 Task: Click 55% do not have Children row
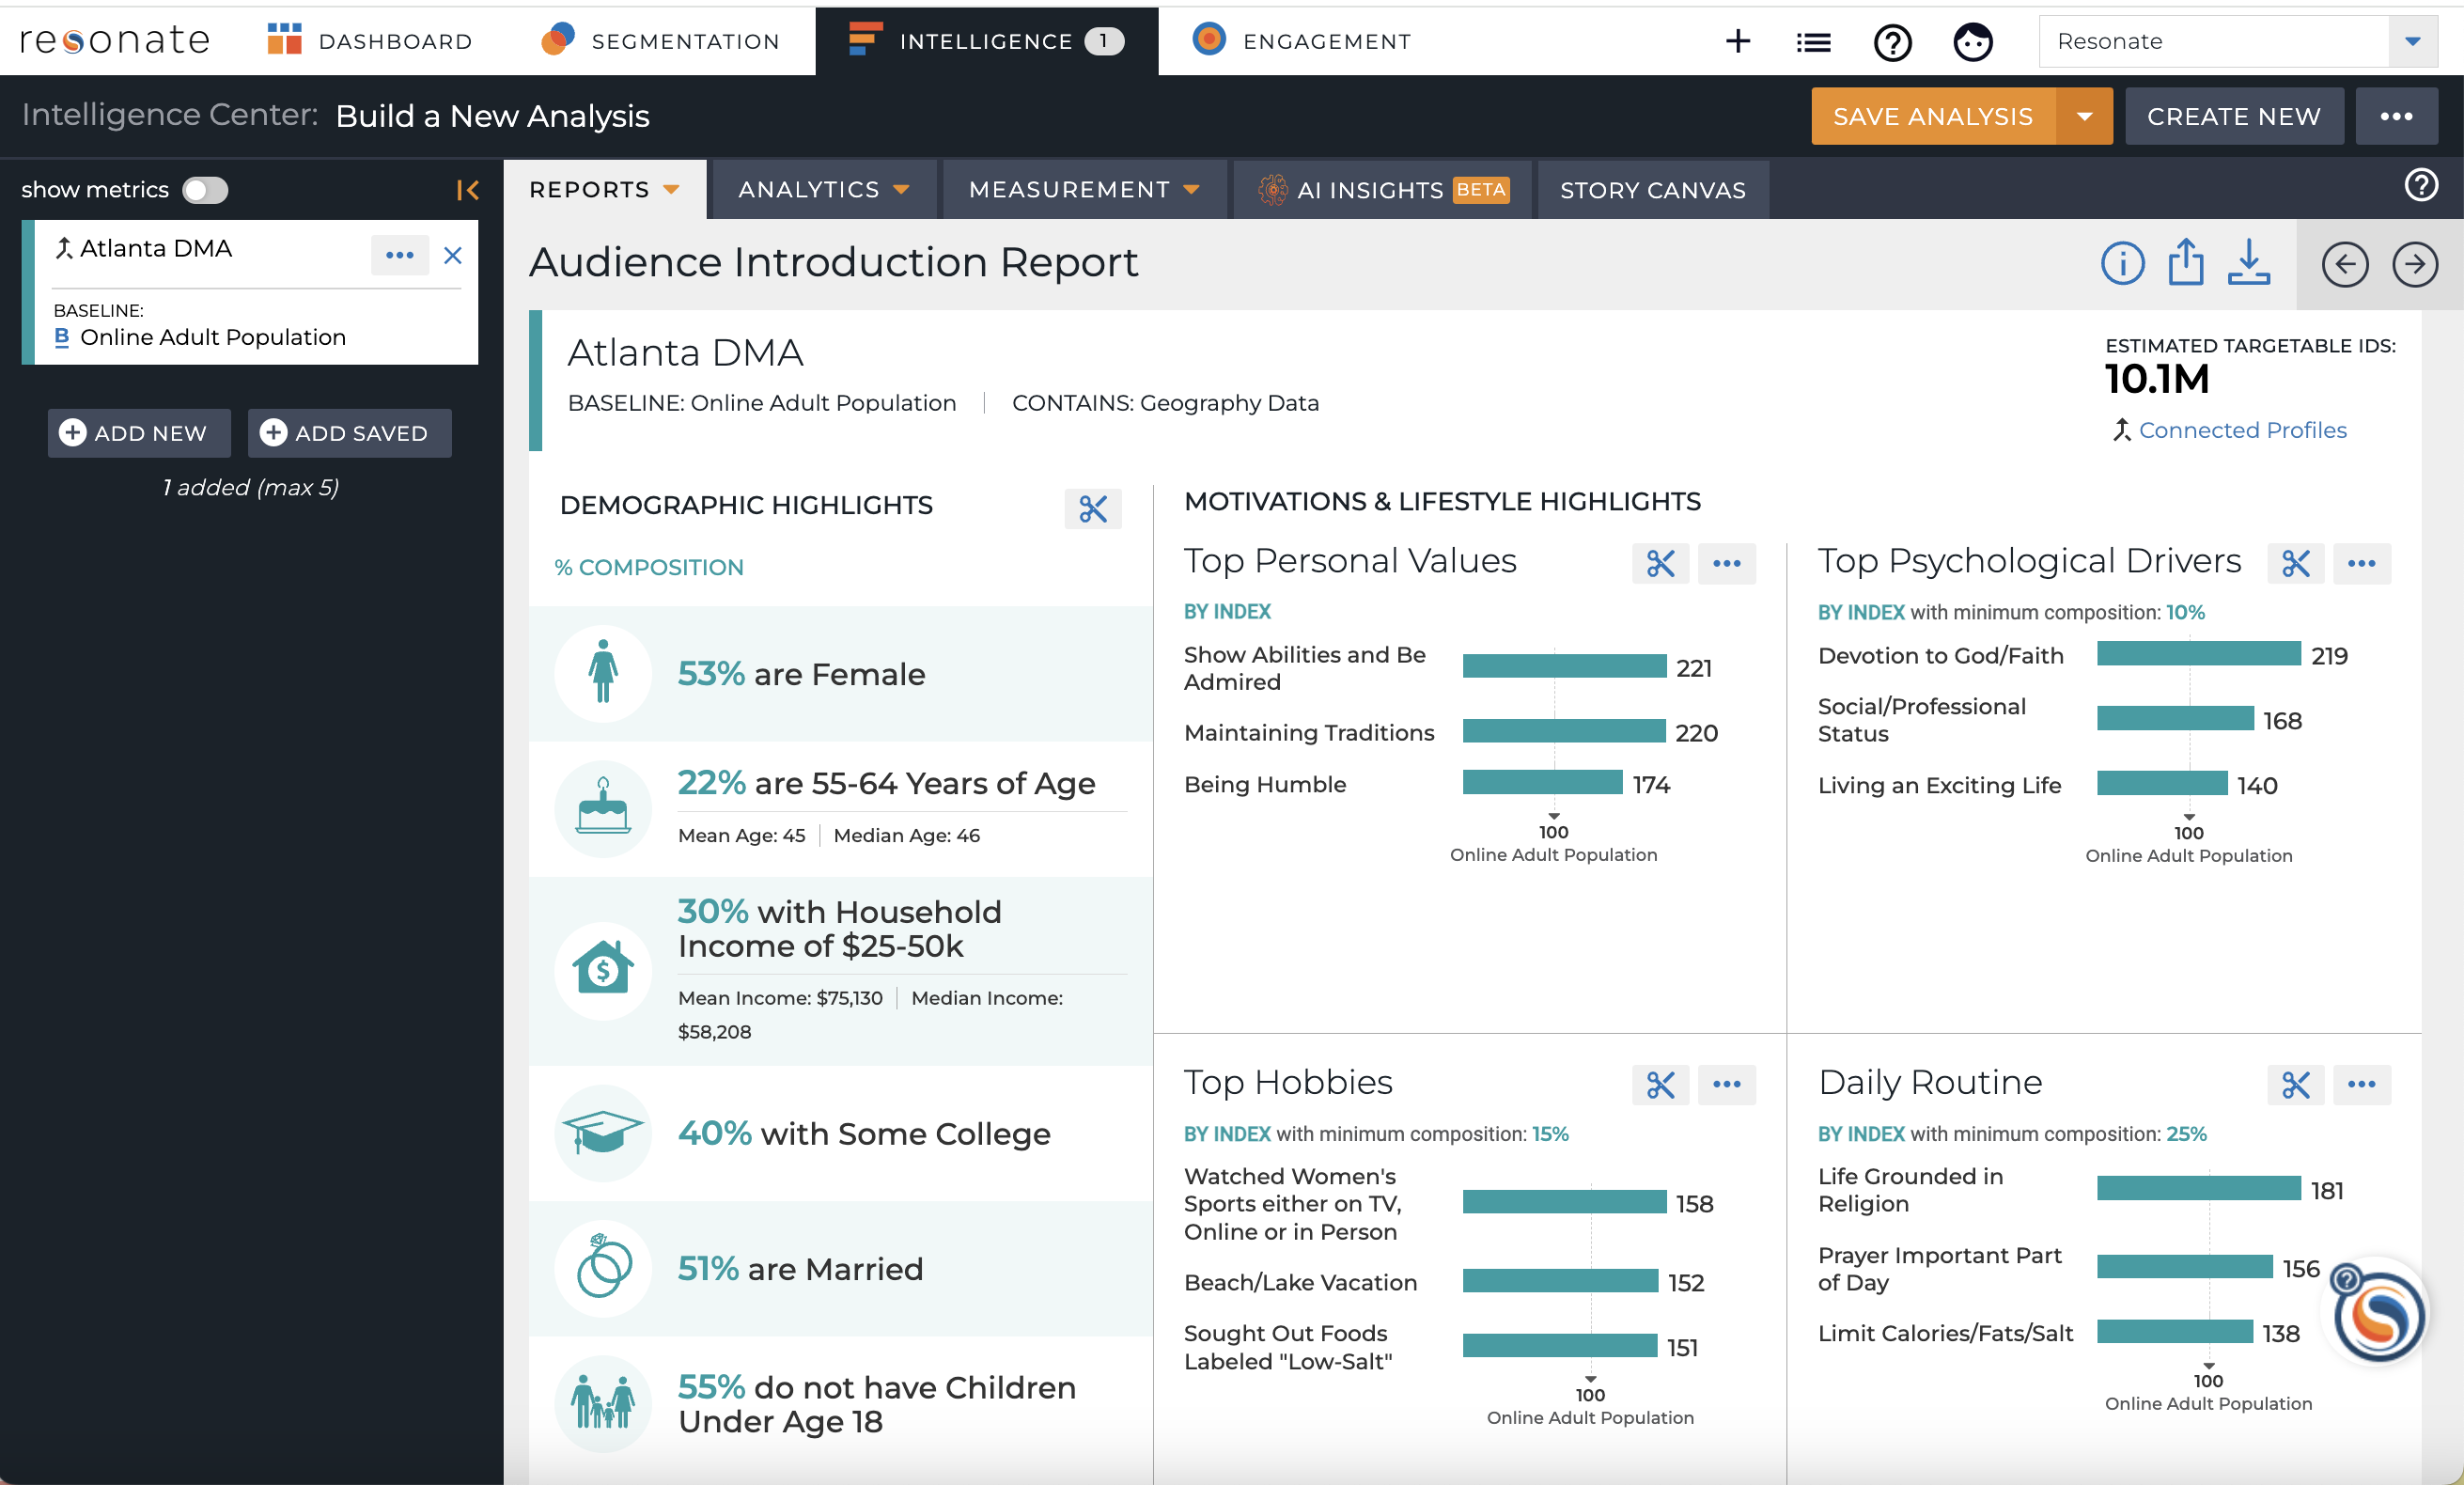click(x=840, y=1404)
